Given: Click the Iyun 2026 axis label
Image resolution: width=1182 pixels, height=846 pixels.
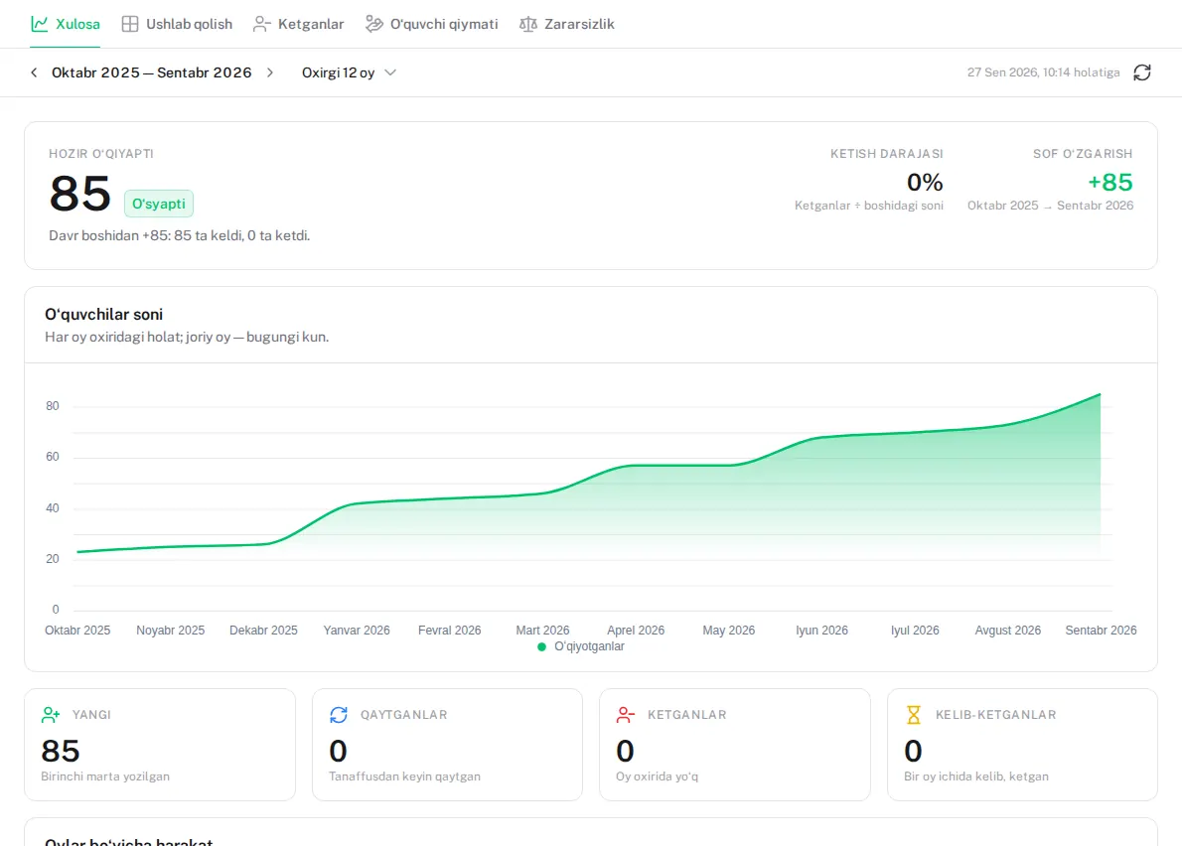Looking at the screenshot, I should (821, 630).
